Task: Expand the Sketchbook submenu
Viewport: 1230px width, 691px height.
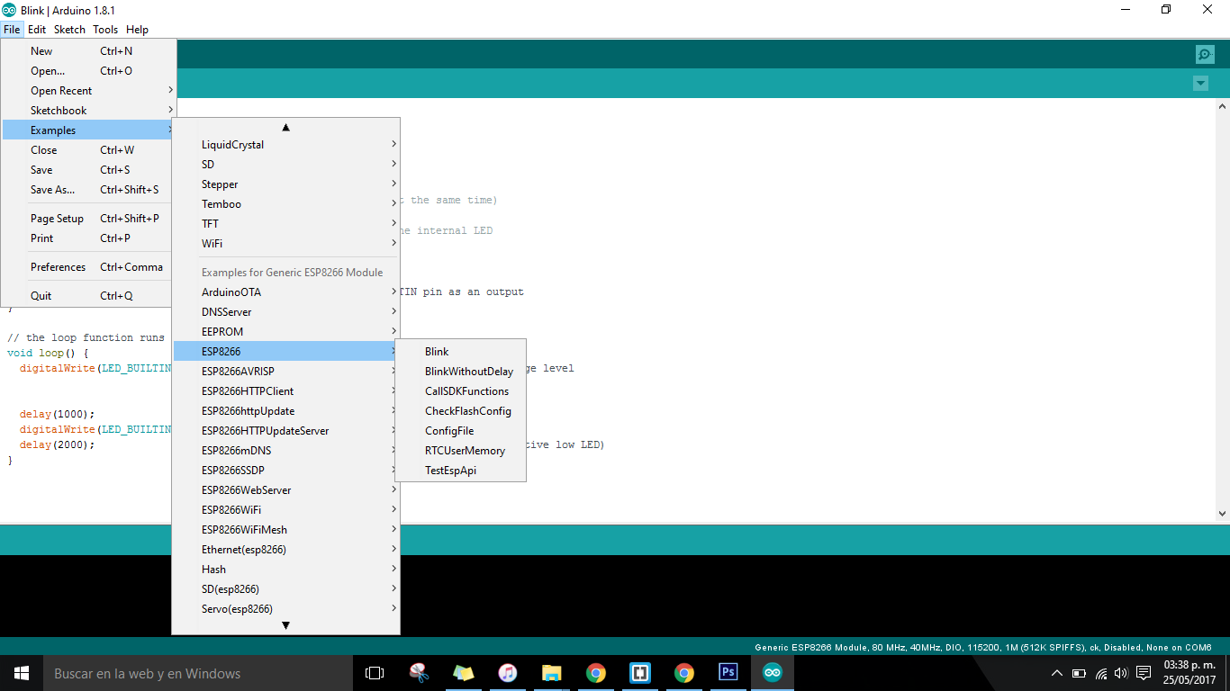Action: [x=88, y=111]
